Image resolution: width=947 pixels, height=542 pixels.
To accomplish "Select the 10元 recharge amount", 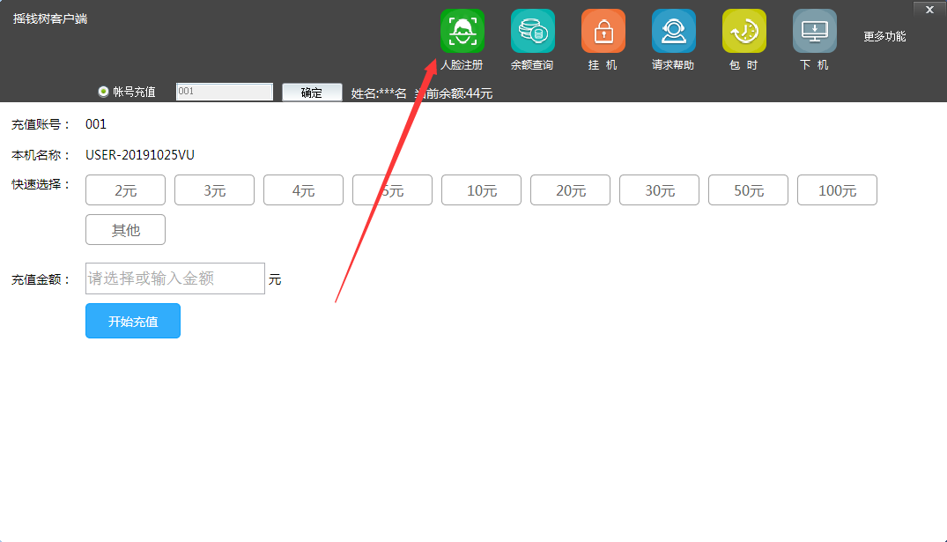I will click(481, 190).
